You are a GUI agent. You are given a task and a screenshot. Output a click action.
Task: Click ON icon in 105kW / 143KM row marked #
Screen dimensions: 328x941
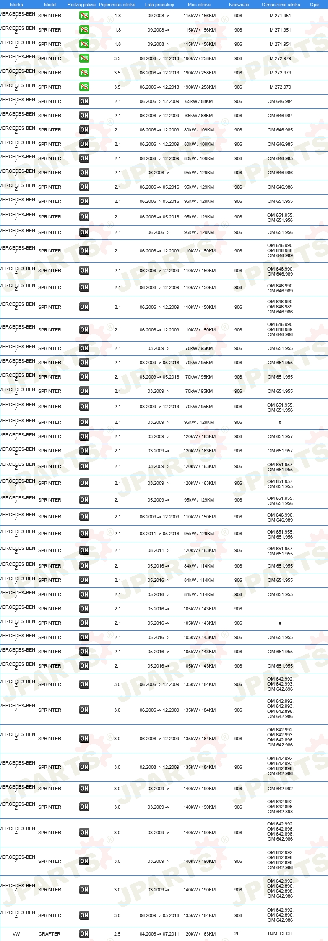coord(84,623)
